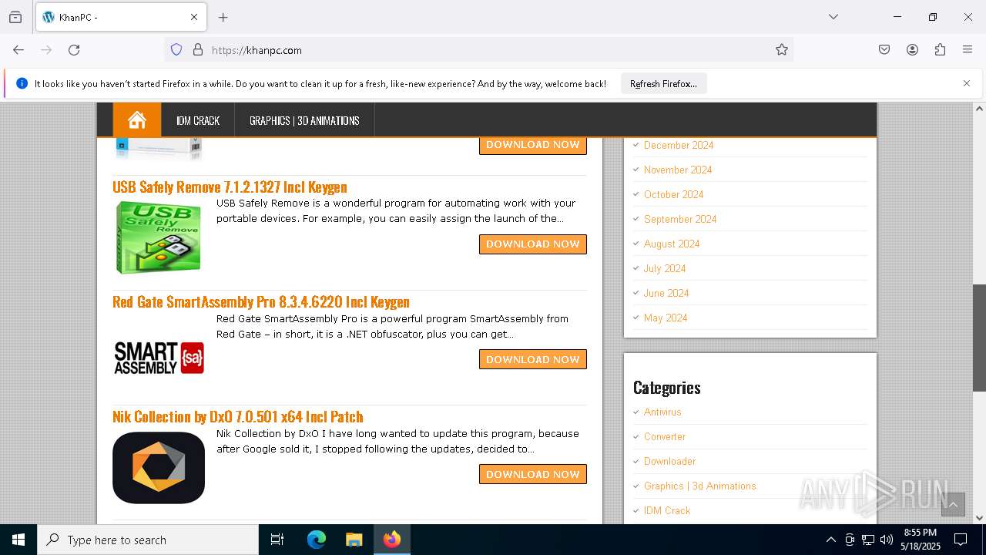Click the page vertical scrollbar thumb
The height and width of the screenshot is (555, 986).
point(979,338)
